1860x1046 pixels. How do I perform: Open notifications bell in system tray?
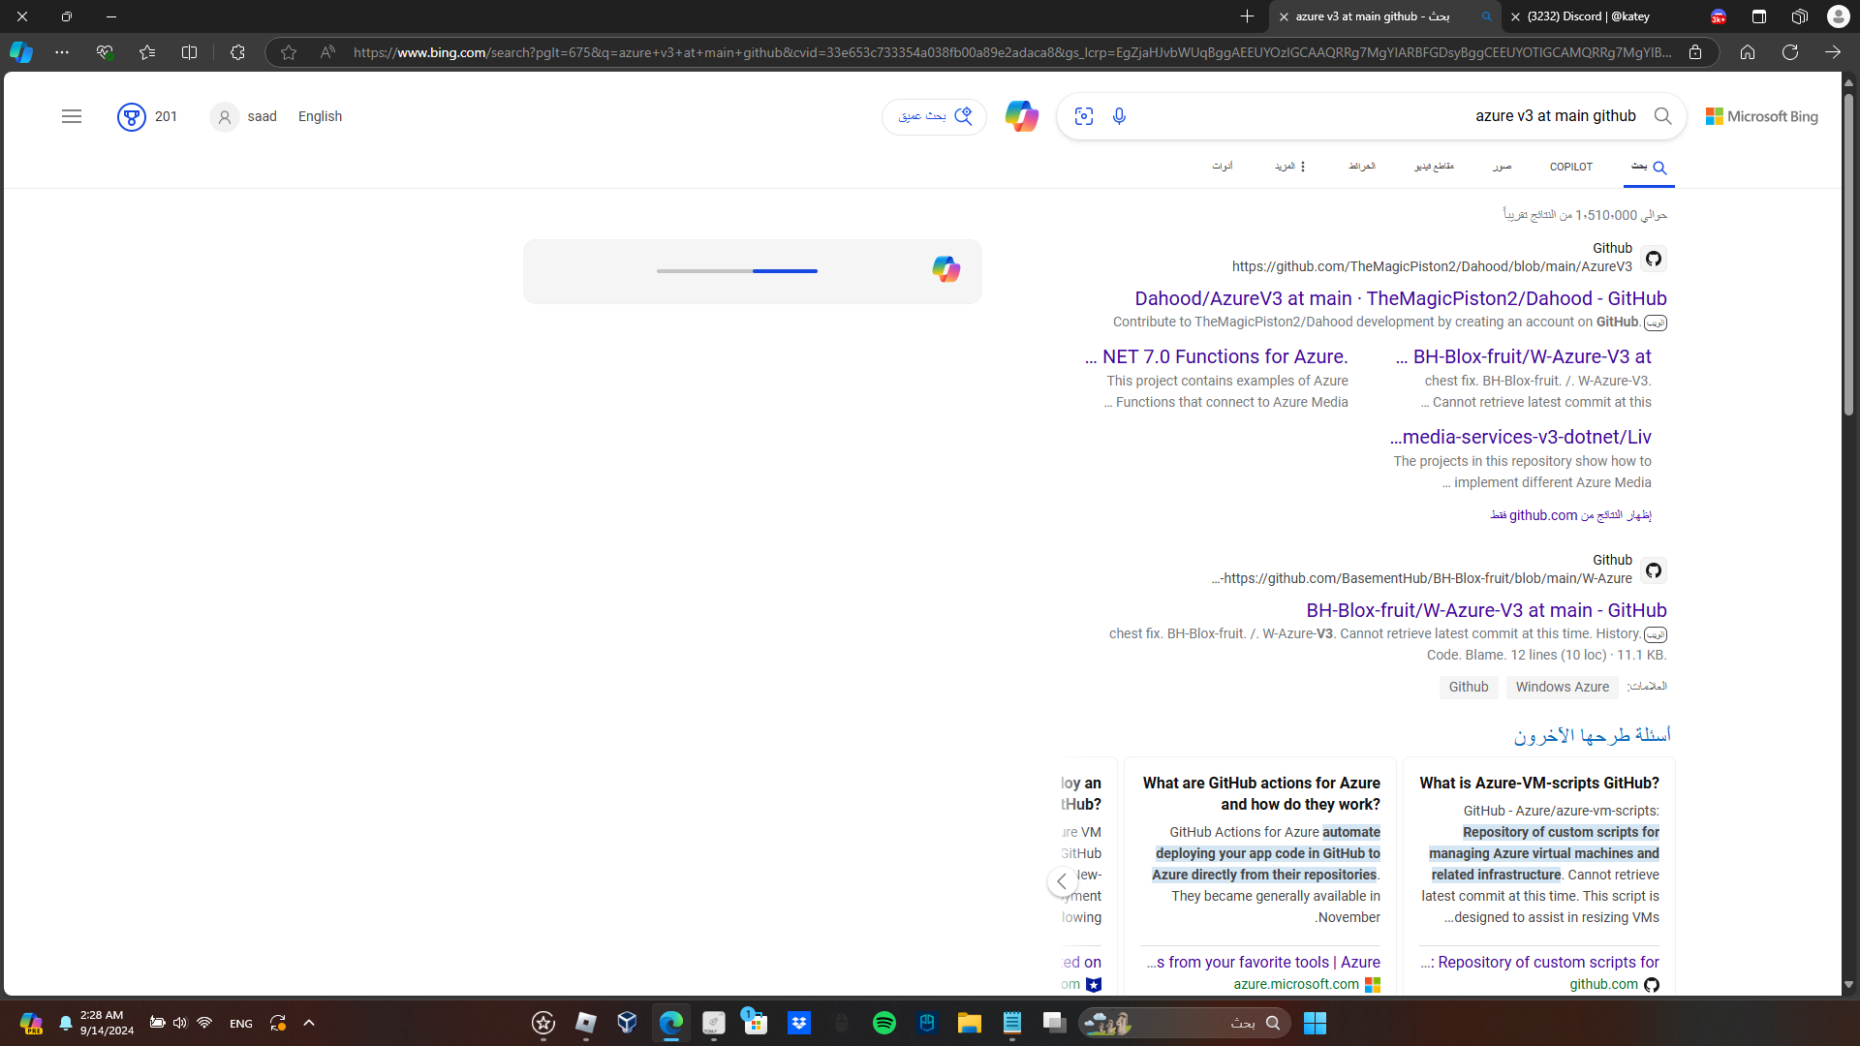click(65, 1023)
